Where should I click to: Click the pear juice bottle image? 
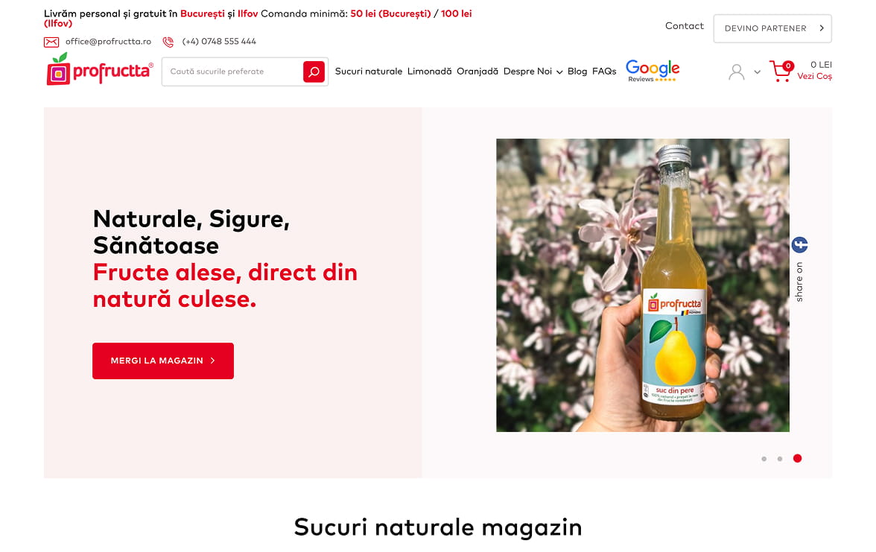642,285
